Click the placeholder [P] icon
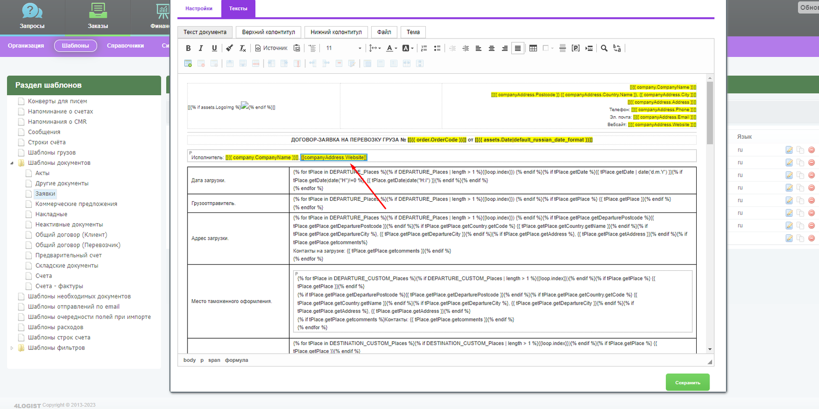819x409 pixels. pos(575,48)
